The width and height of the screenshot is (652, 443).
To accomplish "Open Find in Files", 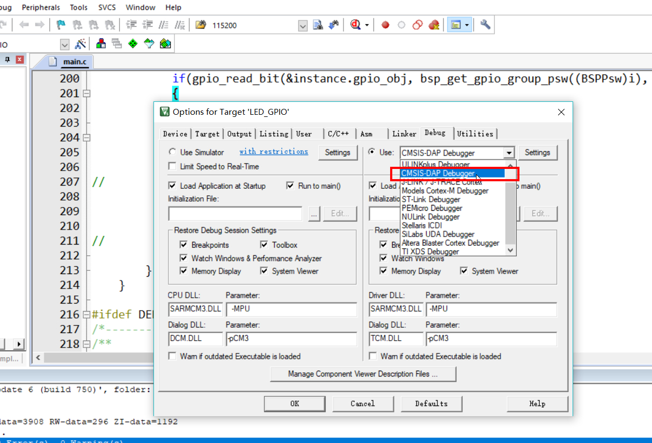I will tap(201, 25).
